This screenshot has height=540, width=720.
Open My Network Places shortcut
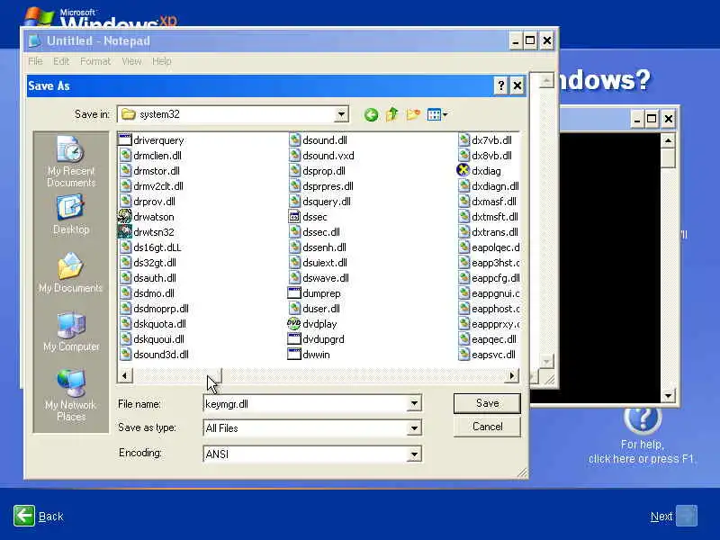click(71, 395)
